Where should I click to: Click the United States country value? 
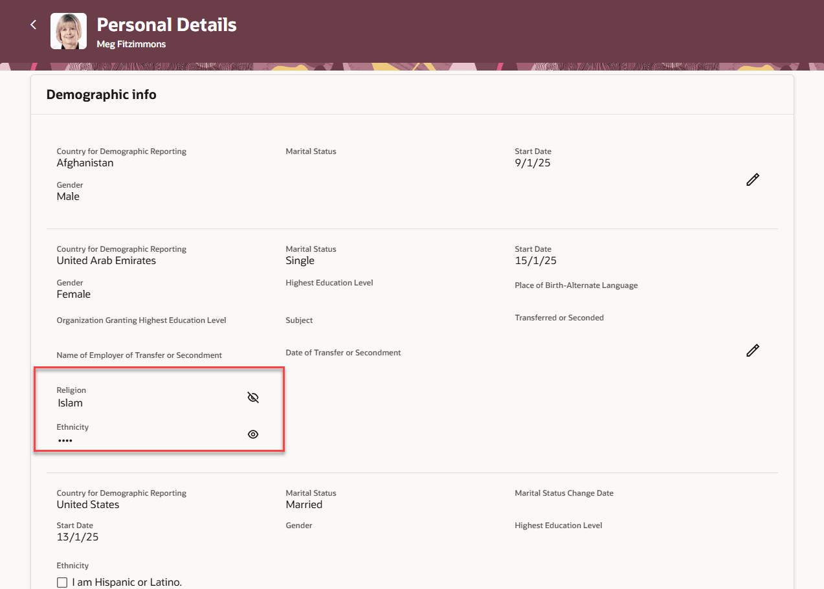88,505
